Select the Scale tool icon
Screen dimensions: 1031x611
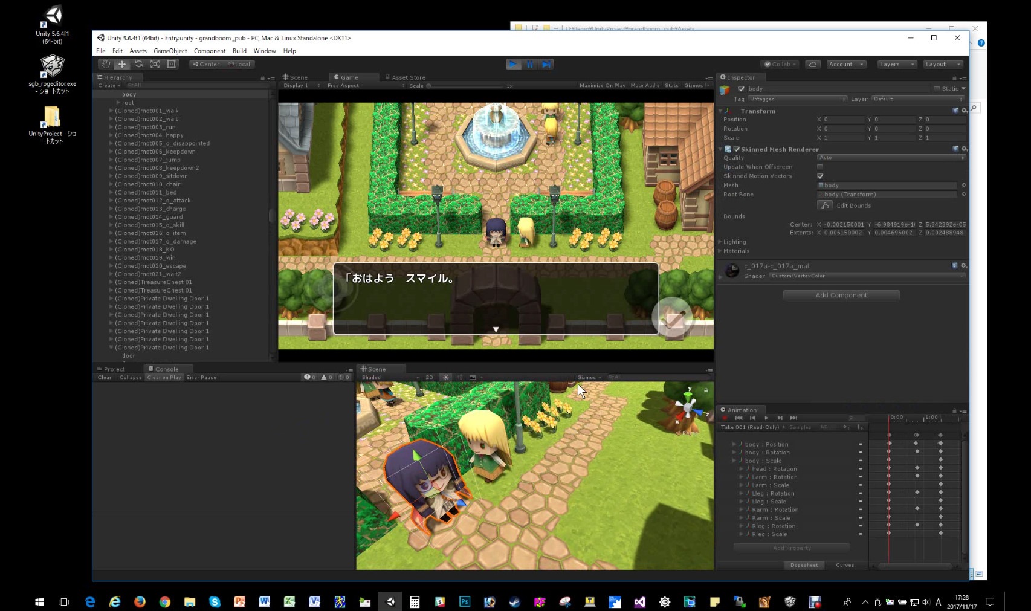coord(155,64)
